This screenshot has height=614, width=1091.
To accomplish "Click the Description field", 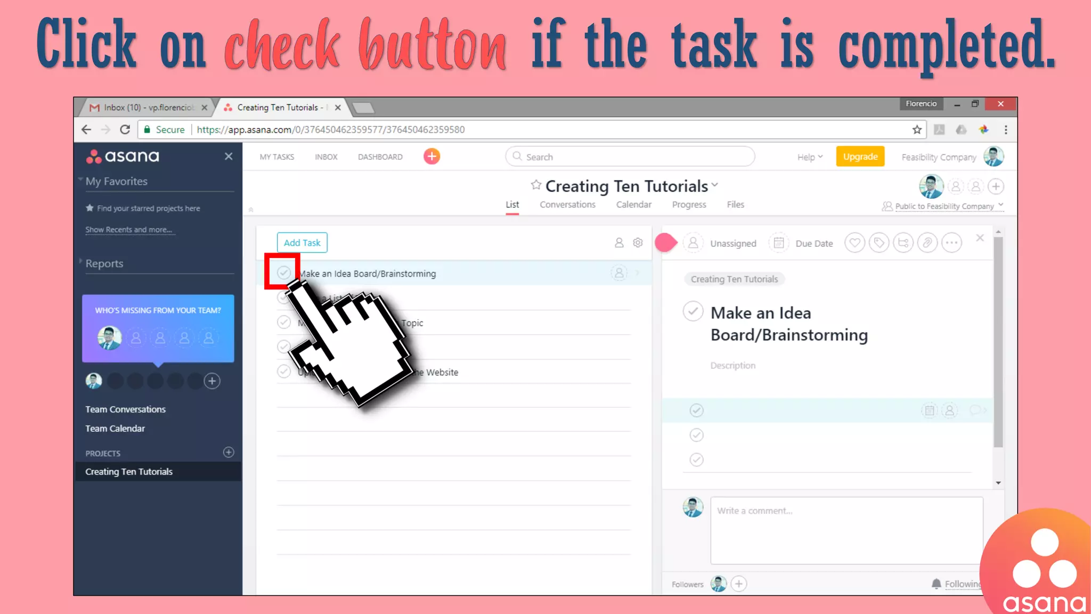I will [732, 365].
